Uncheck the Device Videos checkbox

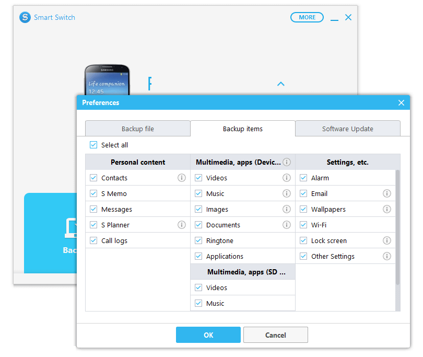(x=198, y=178)
